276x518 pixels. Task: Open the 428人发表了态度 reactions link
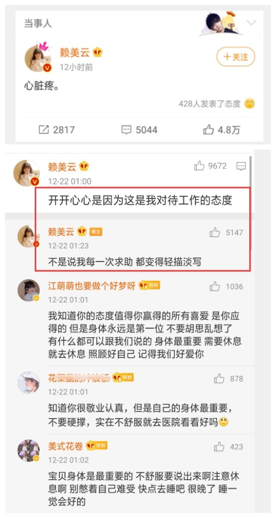[x=209, y=104]
